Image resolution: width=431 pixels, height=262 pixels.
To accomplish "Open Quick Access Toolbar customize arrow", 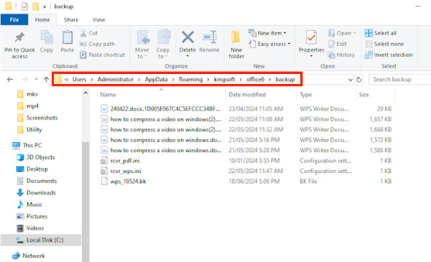I will tap(45, 6).
